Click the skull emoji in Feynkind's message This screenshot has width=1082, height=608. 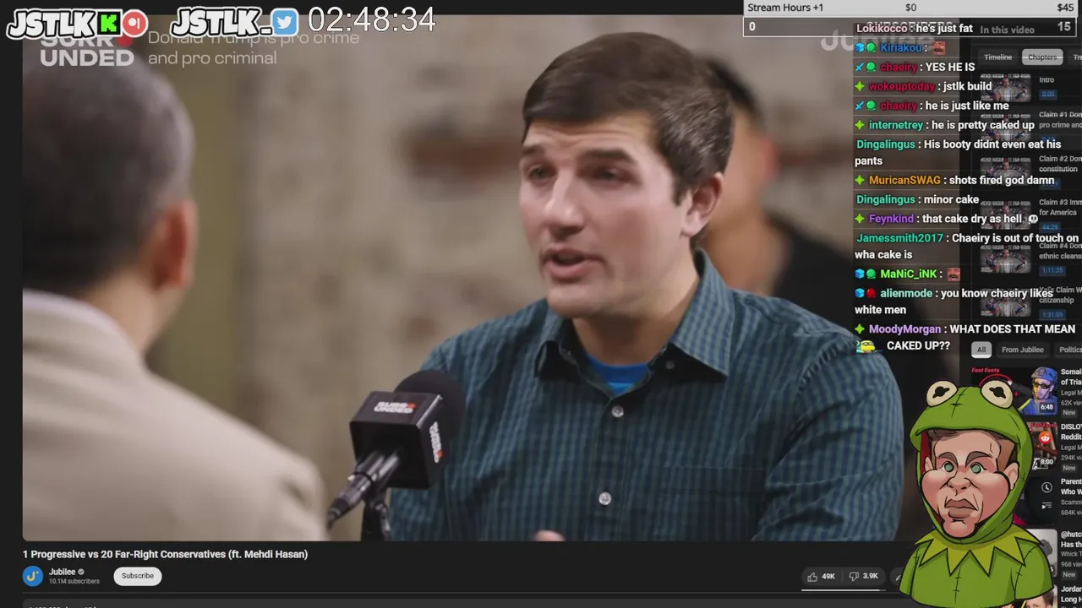(x=1032, y=220)
